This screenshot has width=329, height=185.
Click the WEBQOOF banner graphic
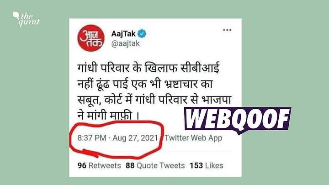pyautogui.click(x=238, y=120)
